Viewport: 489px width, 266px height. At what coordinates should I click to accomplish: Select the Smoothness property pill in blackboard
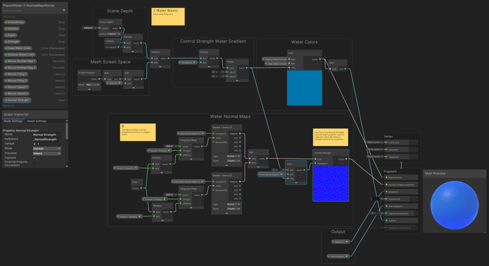(x=15, y=22)
